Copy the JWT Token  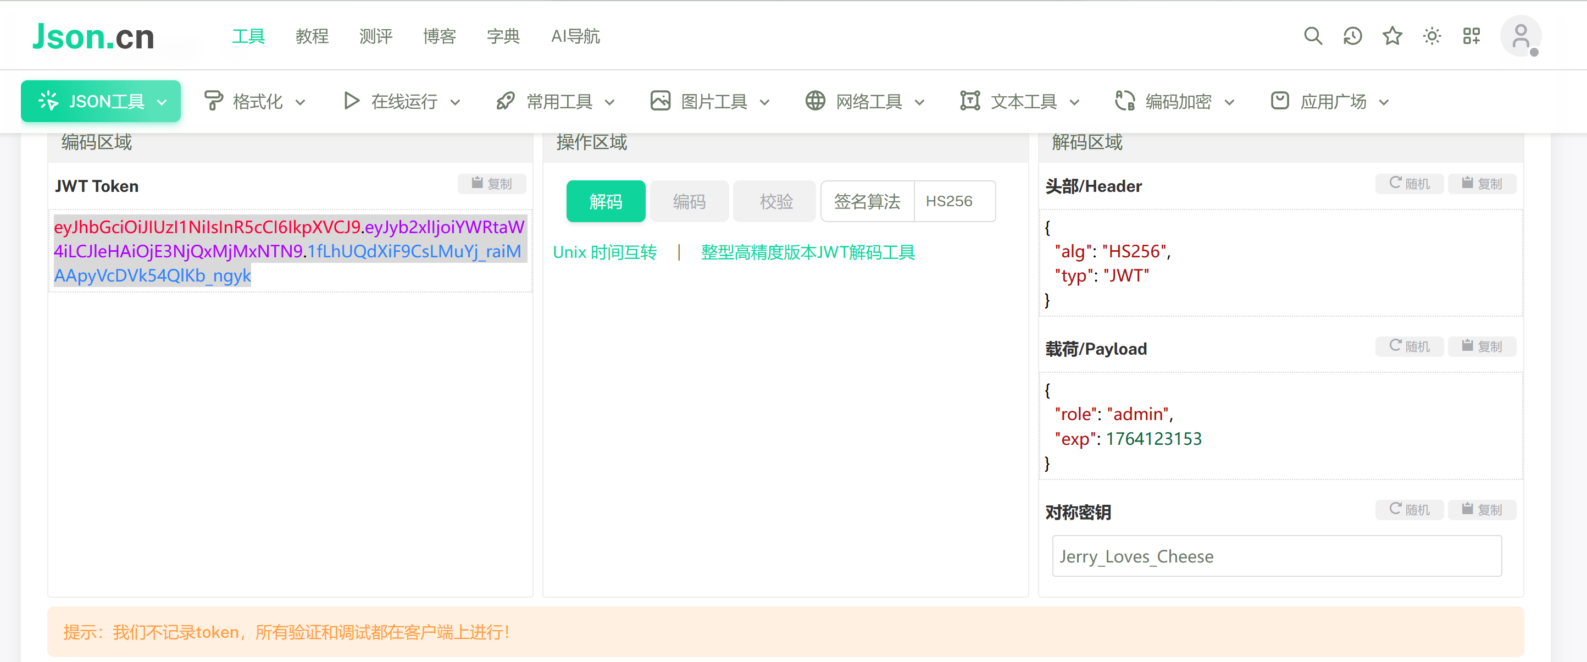[492, 184]
